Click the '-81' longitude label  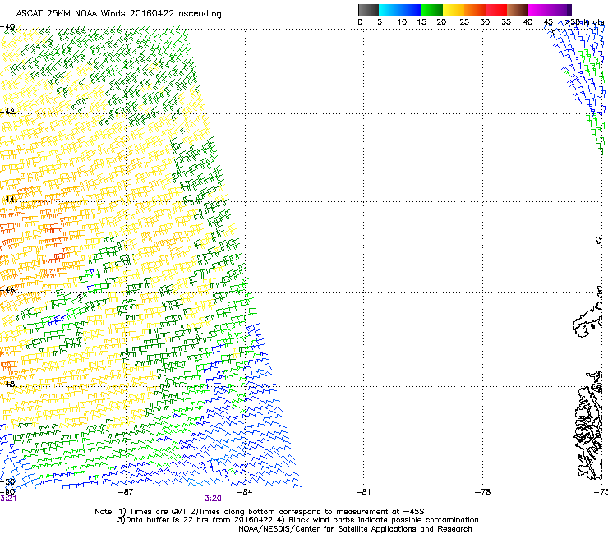click(x=363, y=492)
